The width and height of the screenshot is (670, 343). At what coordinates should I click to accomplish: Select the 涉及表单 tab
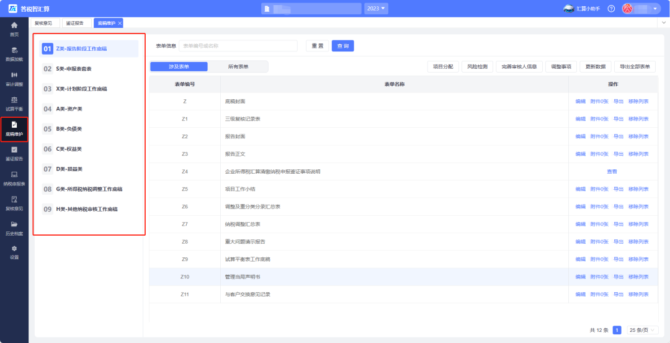tap(179, 66)
